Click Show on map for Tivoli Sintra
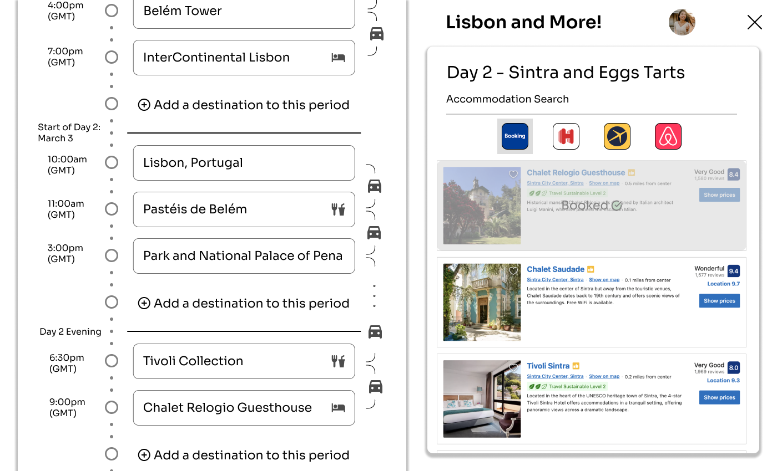Screen dimensions: 777x471 (604, 376)
